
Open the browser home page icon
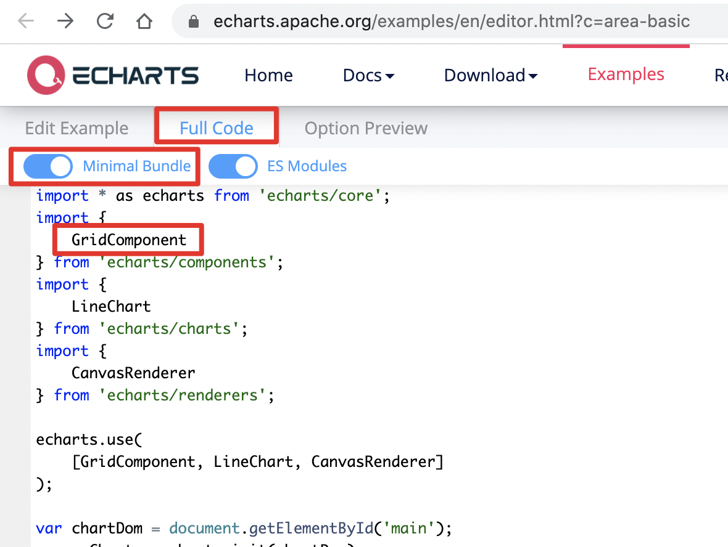144,21
